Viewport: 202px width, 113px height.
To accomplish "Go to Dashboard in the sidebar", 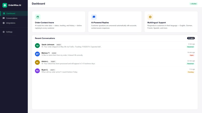I will pyautogui.click(x=14, y=14).
